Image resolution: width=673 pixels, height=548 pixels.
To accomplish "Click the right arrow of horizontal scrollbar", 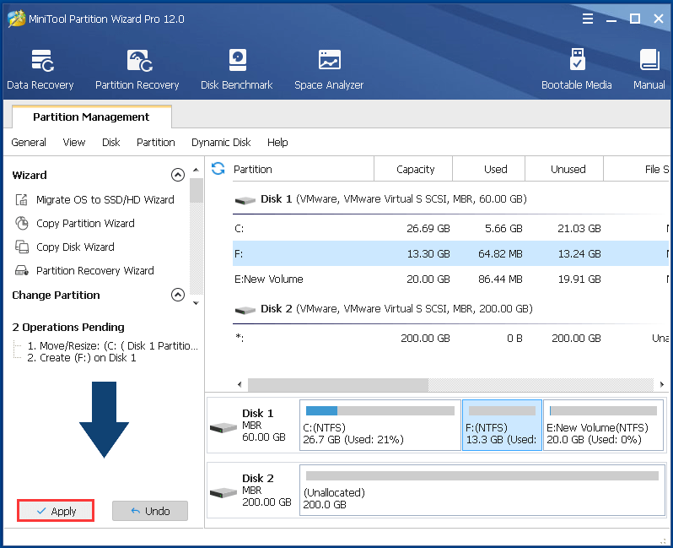I will (661, 385).
